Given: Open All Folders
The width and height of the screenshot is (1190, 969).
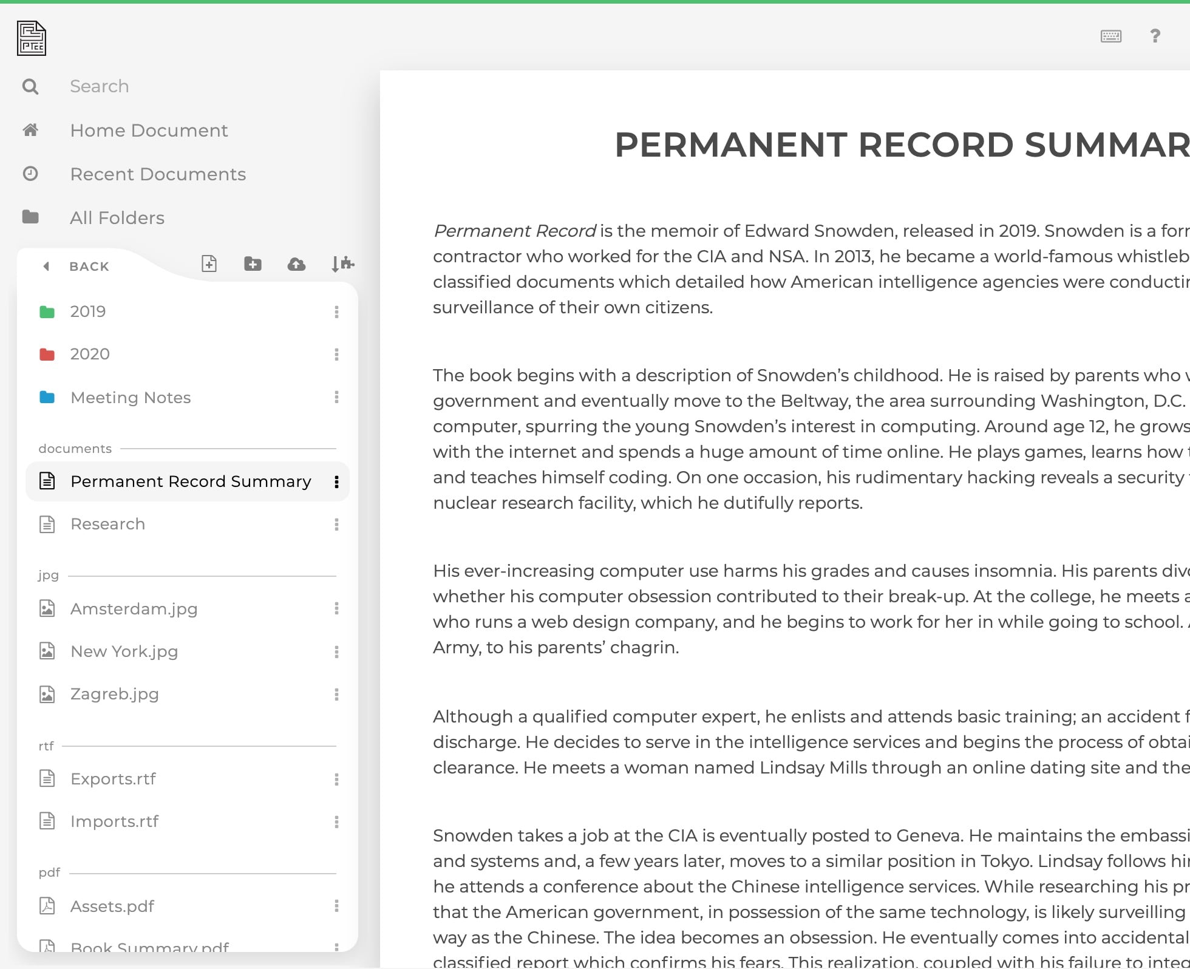Looking at the screenshot, I should (x=117, y=218).
